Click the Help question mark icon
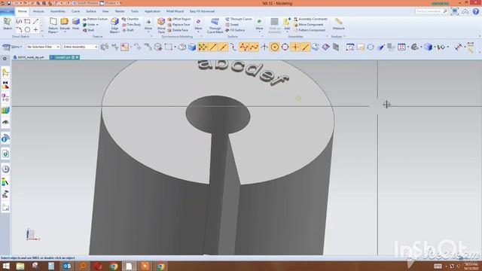 click(476, 11)
